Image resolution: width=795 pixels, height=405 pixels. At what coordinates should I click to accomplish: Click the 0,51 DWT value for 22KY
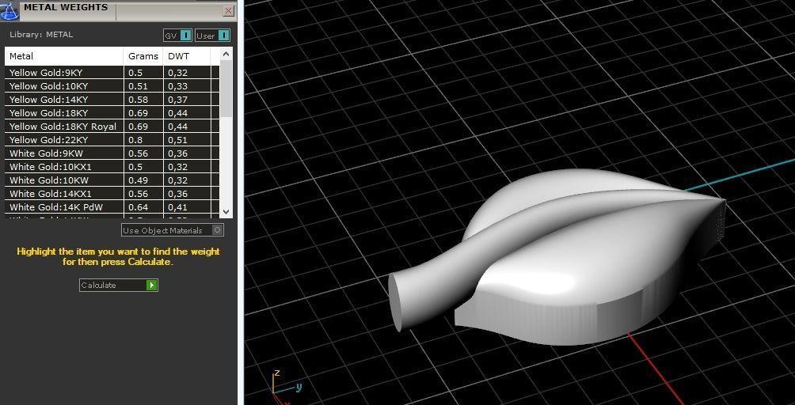[x=177, y=140]
